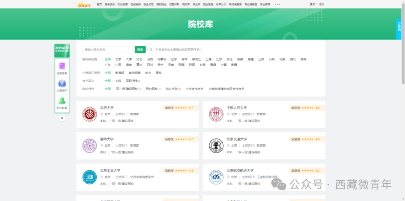Open the 中国人民大学 school name link
Screen dimensions: 405x201
(237, 108)
